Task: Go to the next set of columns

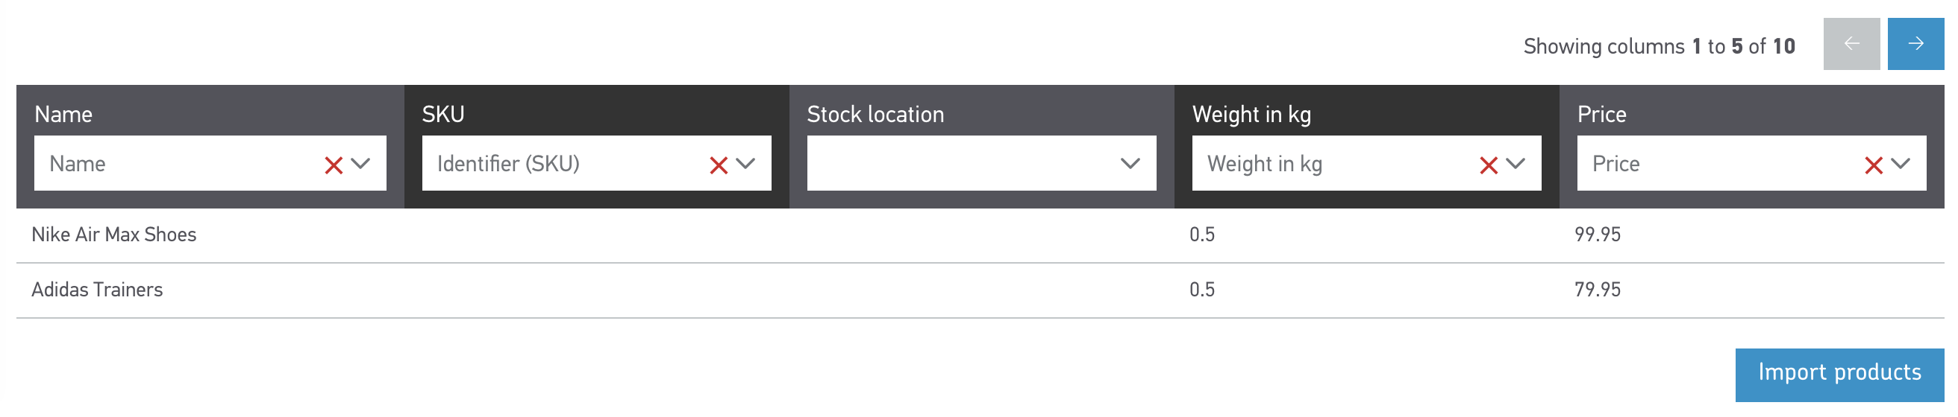Action: [x=1915, y=44]
